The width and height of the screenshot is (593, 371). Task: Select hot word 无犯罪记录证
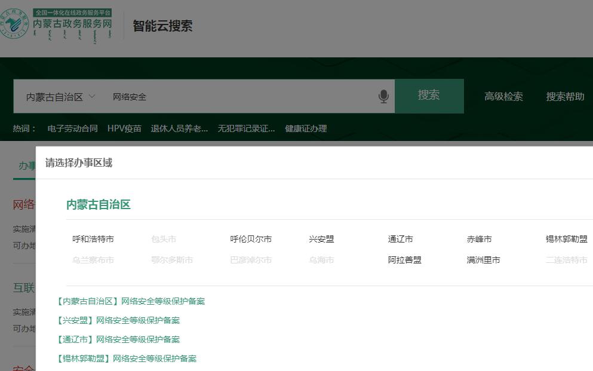[246, 128]
